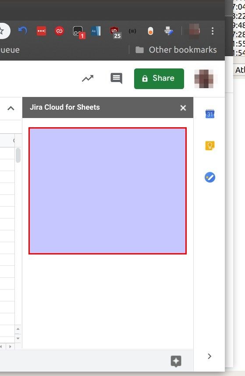Click the scroll down arrow of the sheet

(18, 338)
